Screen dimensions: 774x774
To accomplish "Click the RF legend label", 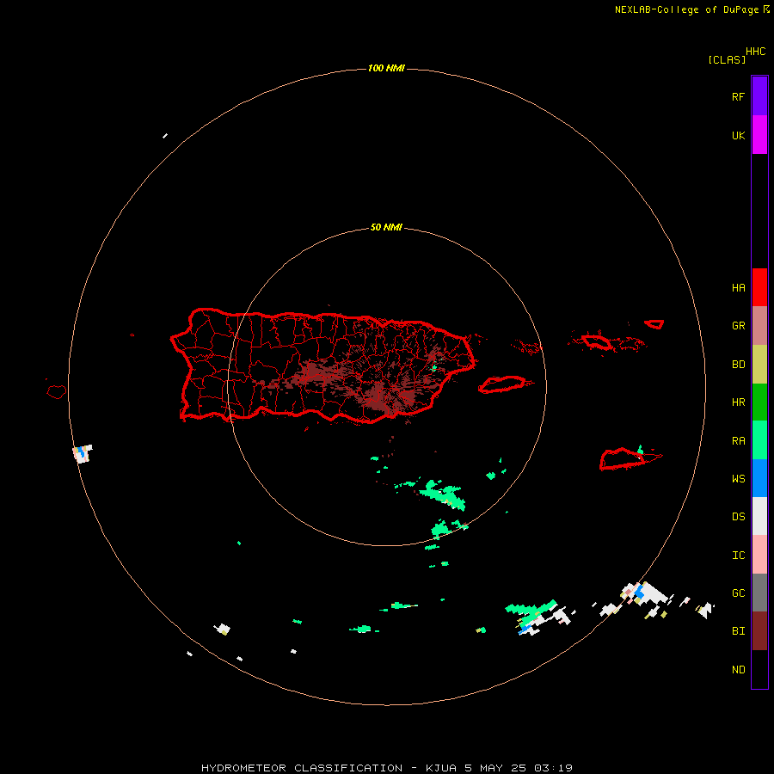I will pos(738,96).
